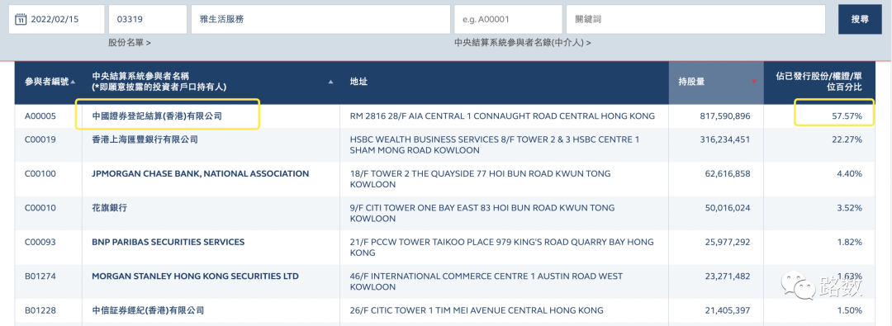Click the stock code field 03319
This screenshot has width=892, height=326.
tap(147, 19)
